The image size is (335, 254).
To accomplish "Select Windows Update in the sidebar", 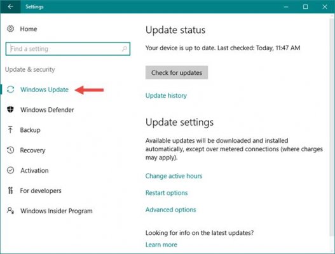I will [x=44, y=90].
